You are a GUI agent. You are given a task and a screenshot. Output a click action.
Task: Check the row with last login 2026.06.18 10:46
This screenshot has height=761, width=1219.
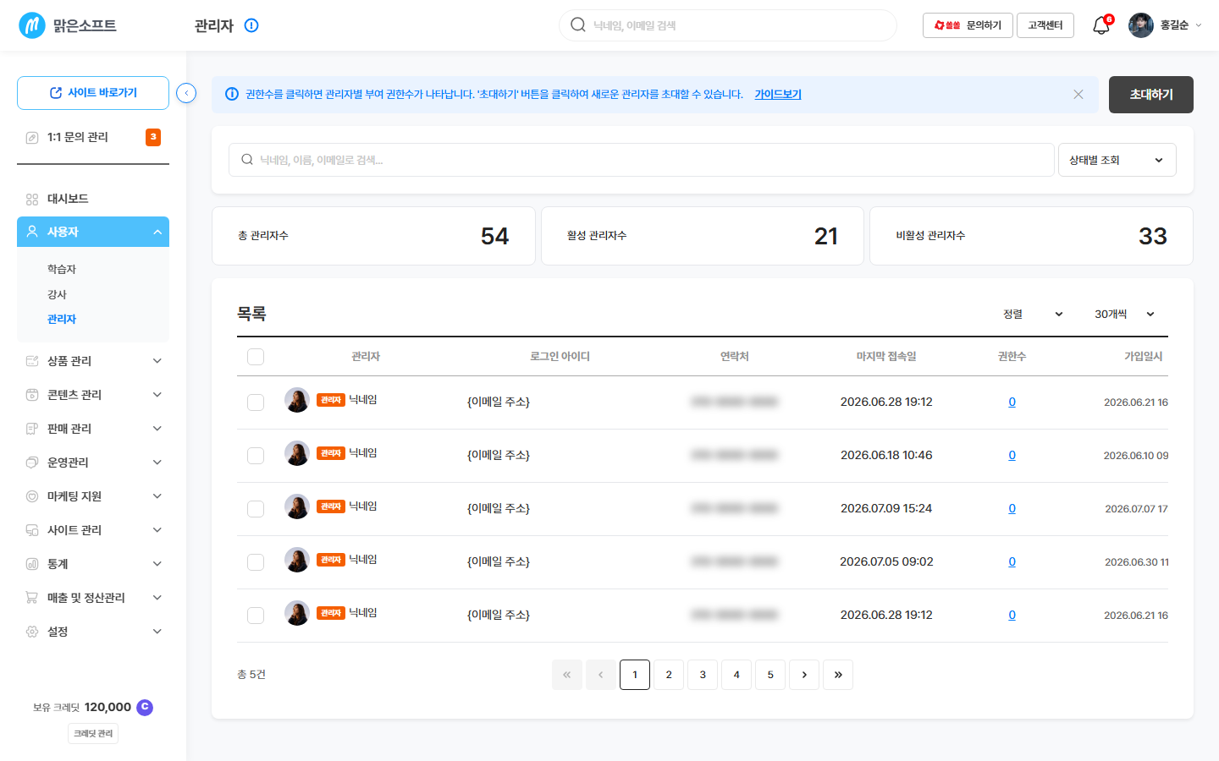coord(256,456)
